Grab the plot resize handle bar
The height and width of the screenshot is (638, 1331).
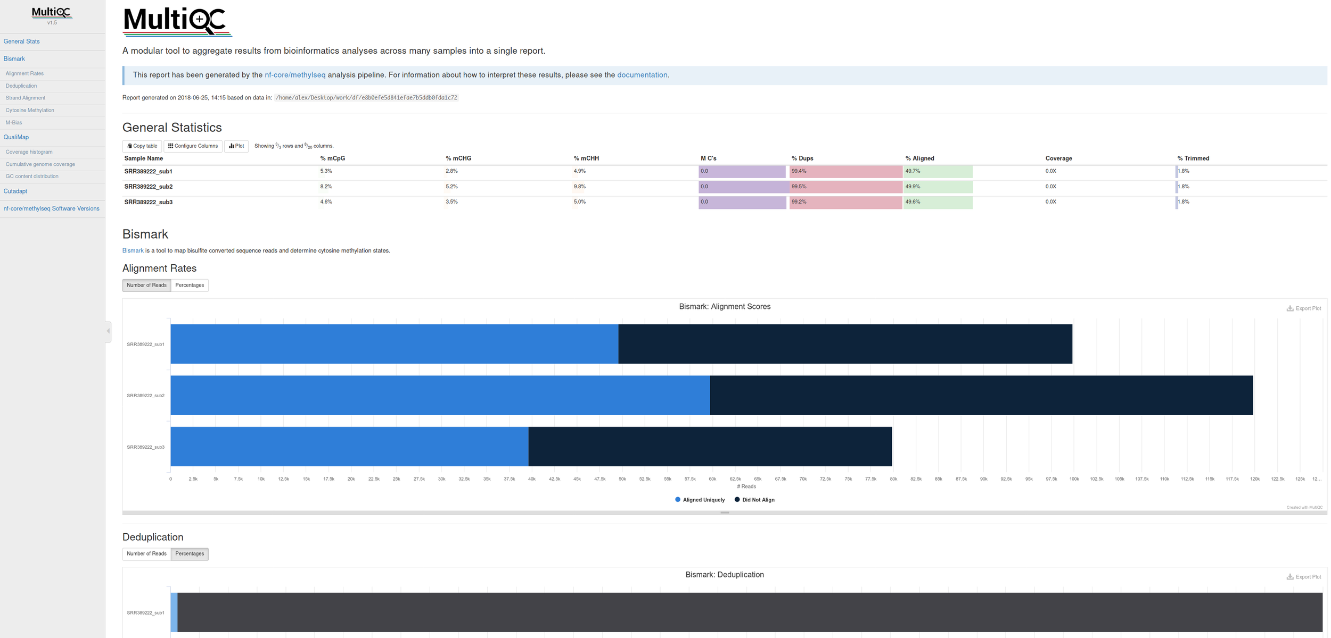click(724, 513)
